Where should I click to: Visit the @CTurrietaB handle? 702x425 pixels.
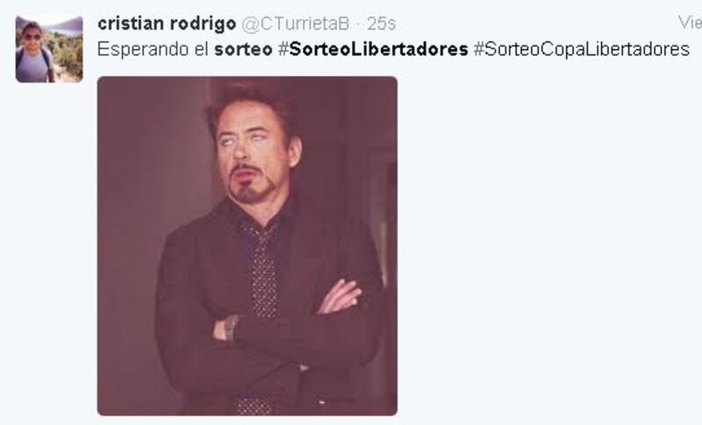click(x=296, y=24)
